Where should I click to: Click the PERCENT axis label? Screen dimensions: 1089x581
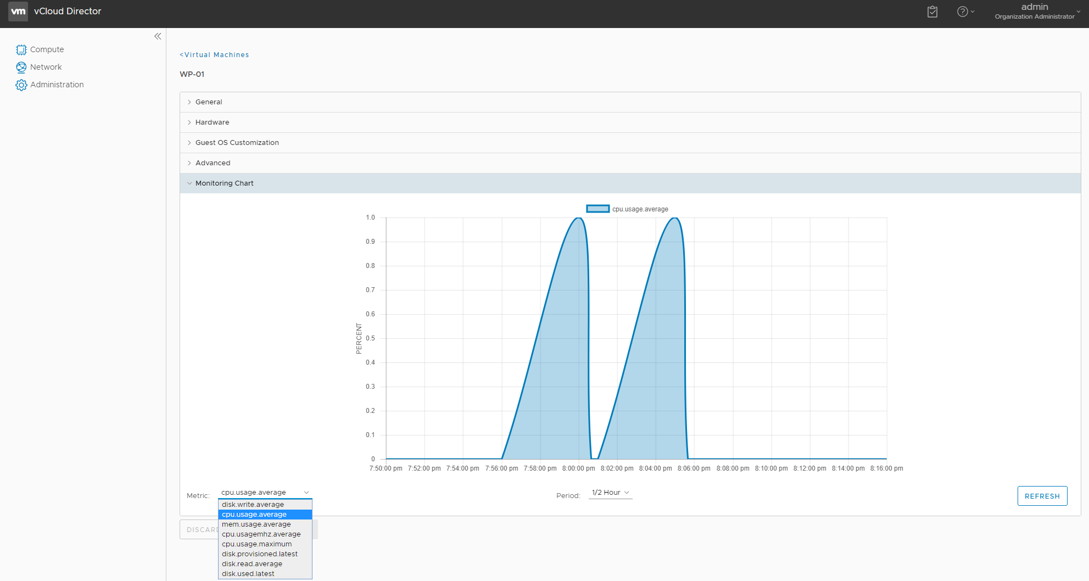[x=359, y=338]
